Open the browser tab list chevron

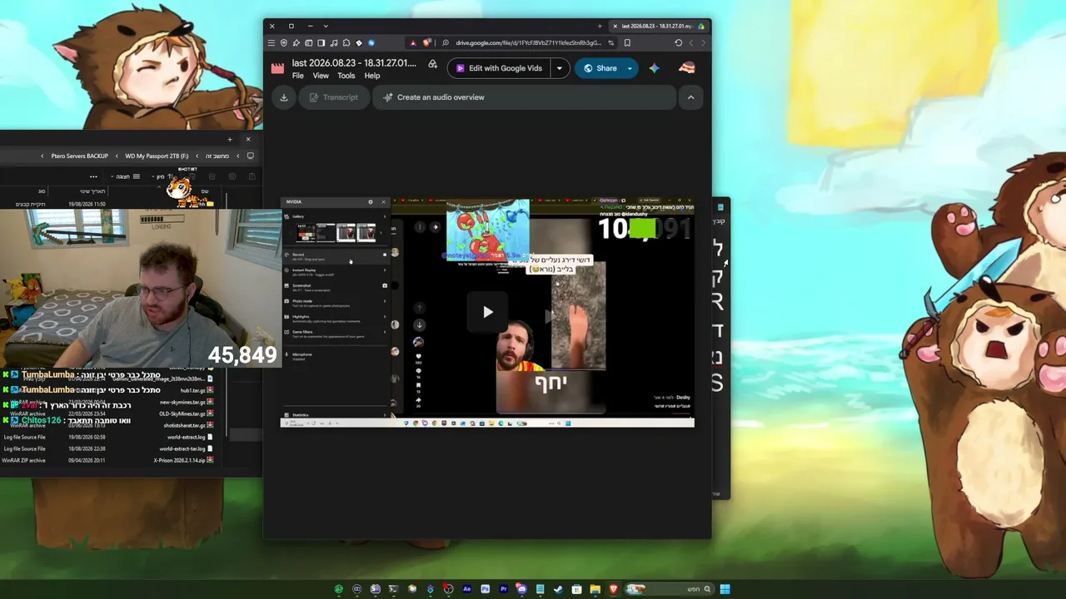pyautogui.click(x=326, y=26)
